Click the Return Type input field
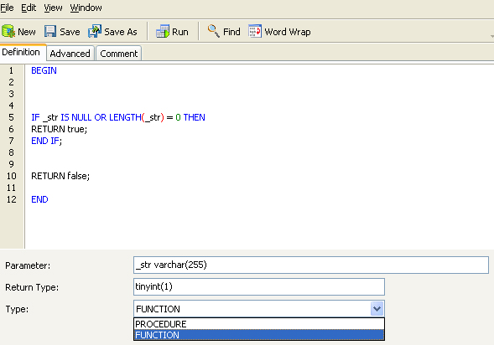Screen dimensions: 494x345 coord(259,286)
